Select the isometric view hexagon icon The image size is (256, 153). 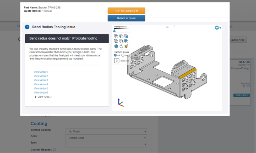click(116, 46)
